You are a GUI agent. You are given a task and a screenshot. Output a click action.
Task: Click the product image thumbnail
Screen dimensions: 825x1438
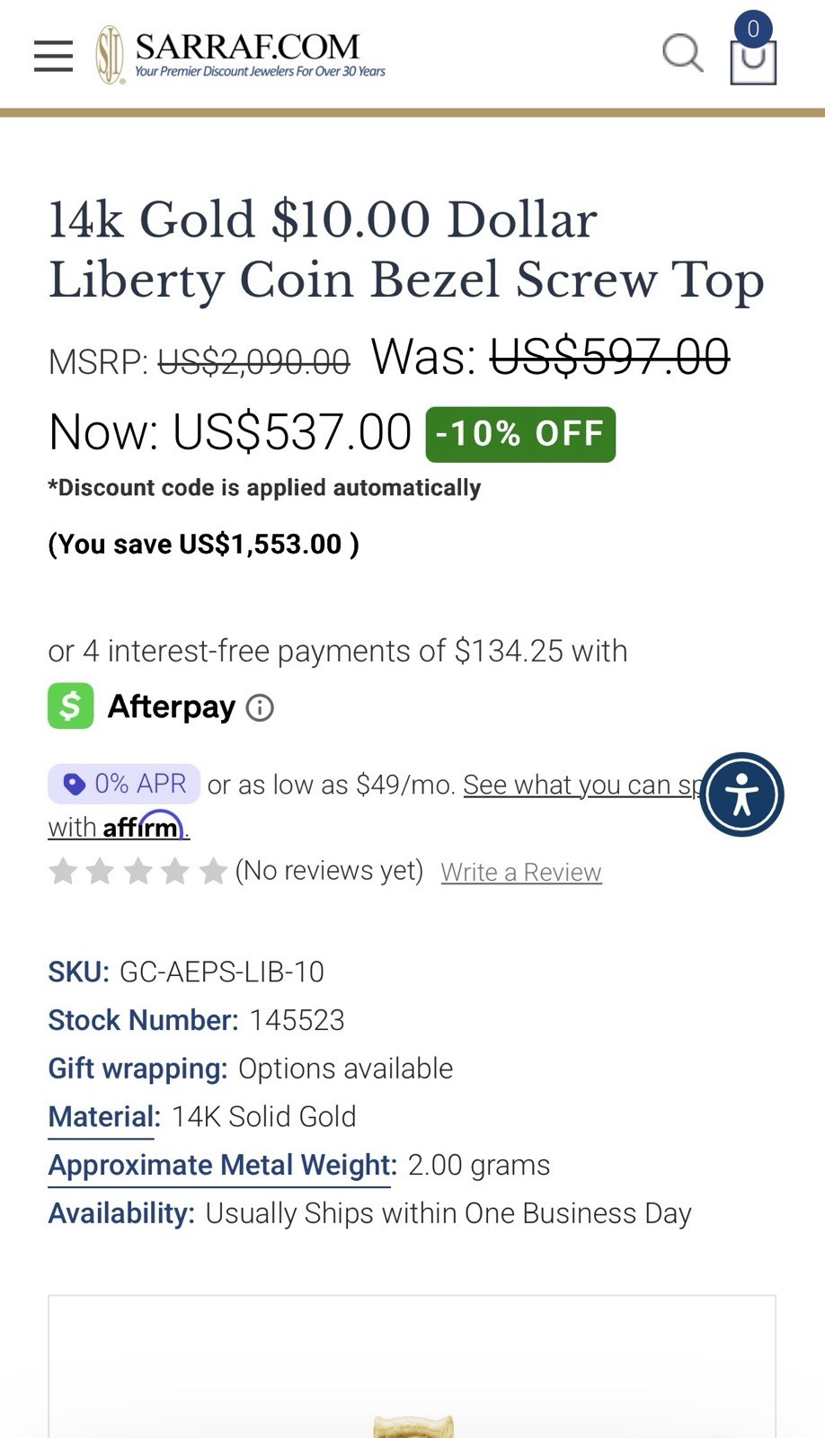(x=412, y=1367)
